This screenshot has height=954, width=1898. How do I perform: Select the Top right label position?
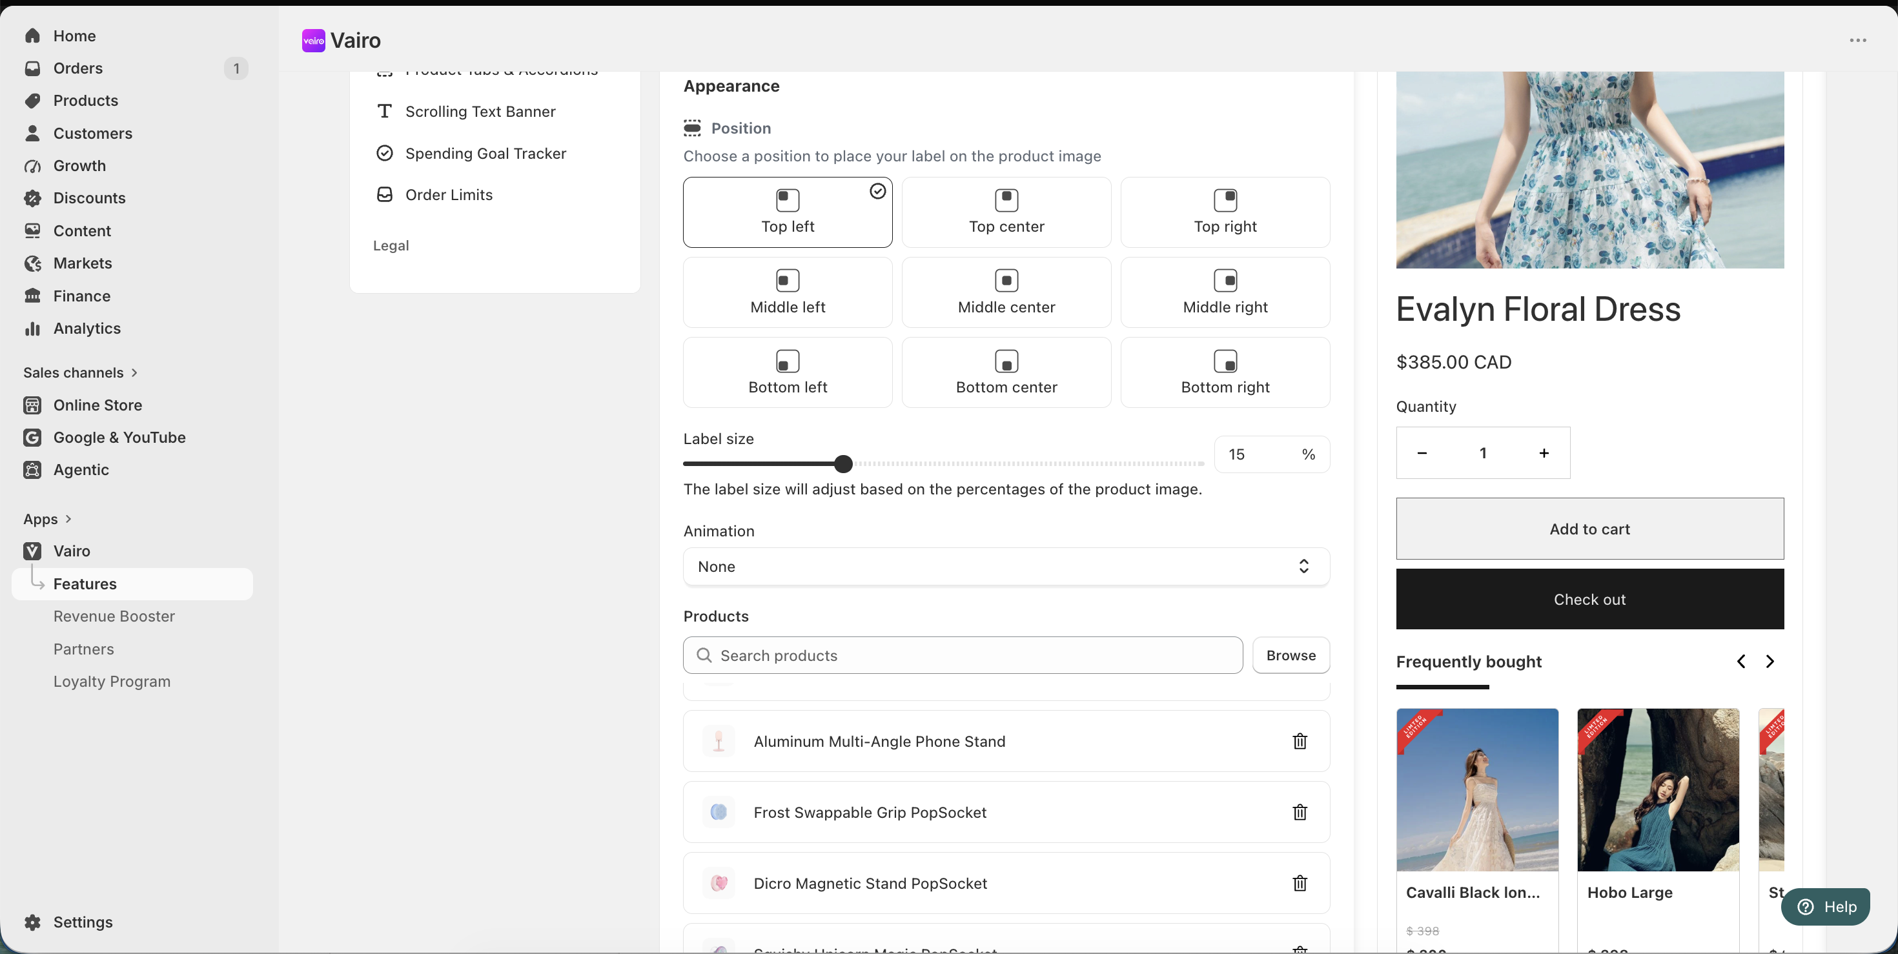pos(1225,212)
